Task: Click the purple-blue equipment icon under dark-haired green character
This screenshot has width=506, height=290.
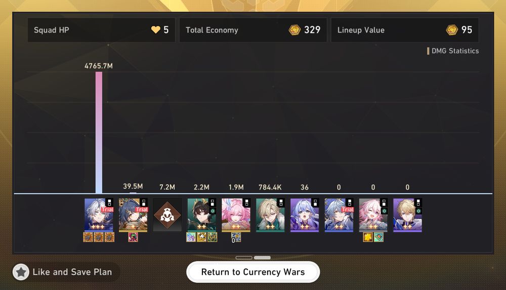Action: [191, 237]
